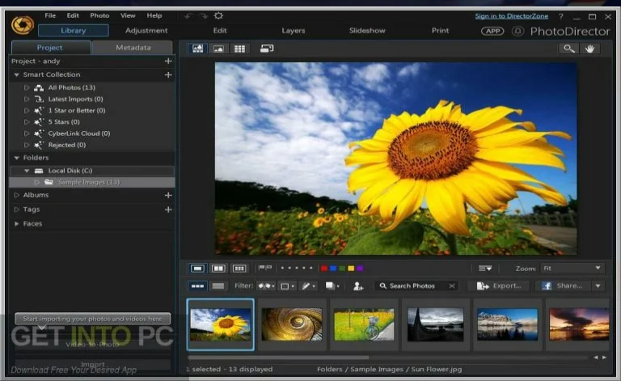621x381 pixels.
Task: Open the Help menu
Action: tap(154, 15)
